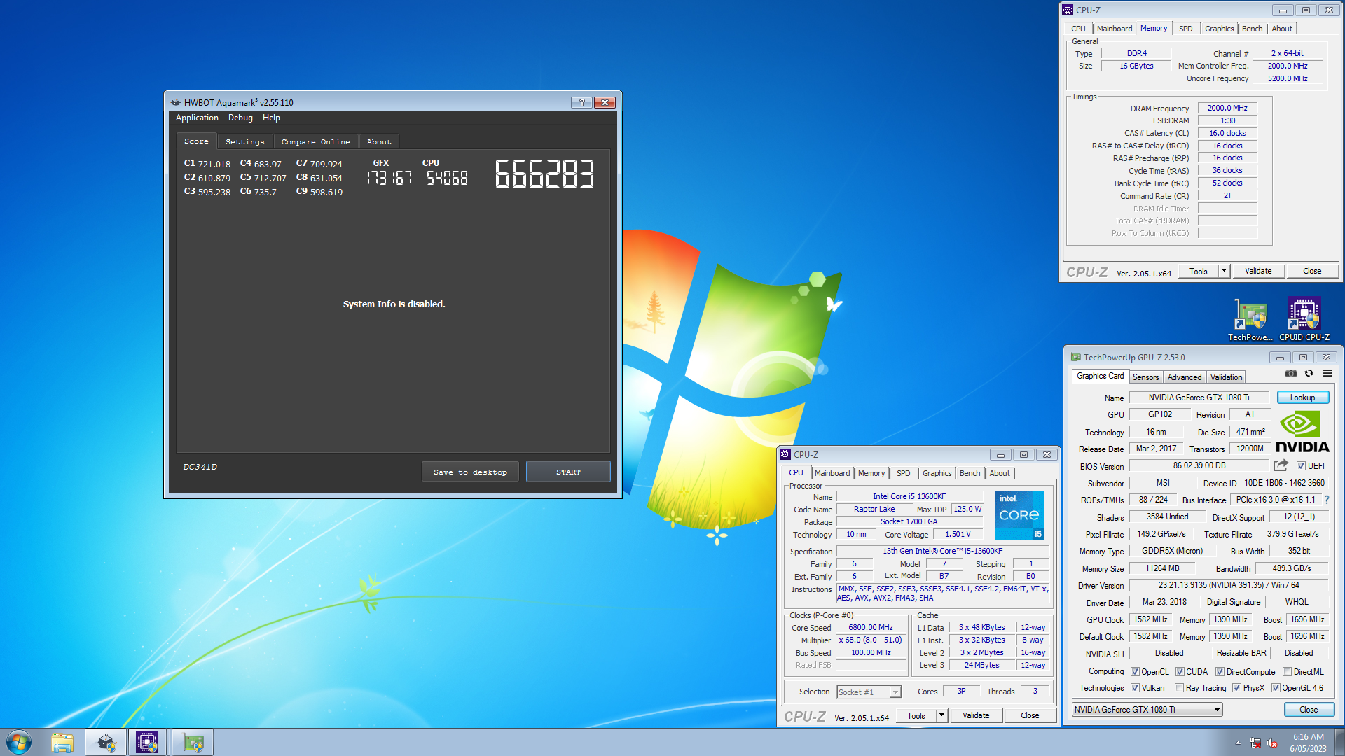Open Tools dropdown arrow in CPU-Z processor window

941,715
